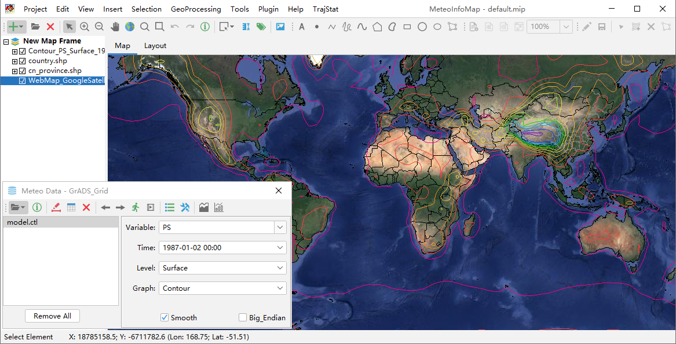The width and height of the screenshot is (676, 344).
Task: Select the draw polygon tool
Action: coord(377,27)
